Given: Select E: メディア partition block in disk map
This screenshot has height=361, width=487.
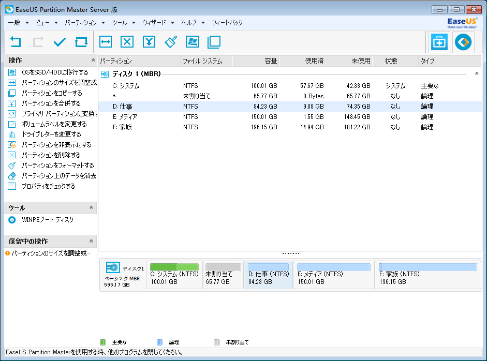Looking at the screenshot, I should [334, 275].
